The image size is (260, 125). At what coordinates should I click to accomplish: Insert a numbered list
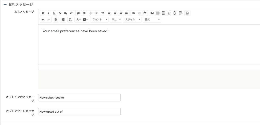point(78,13)
